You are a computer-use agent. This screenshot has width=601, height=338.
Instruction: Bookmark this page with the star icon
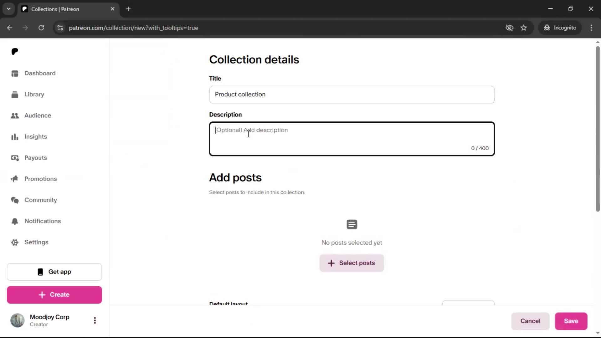(x=524, y=28)
